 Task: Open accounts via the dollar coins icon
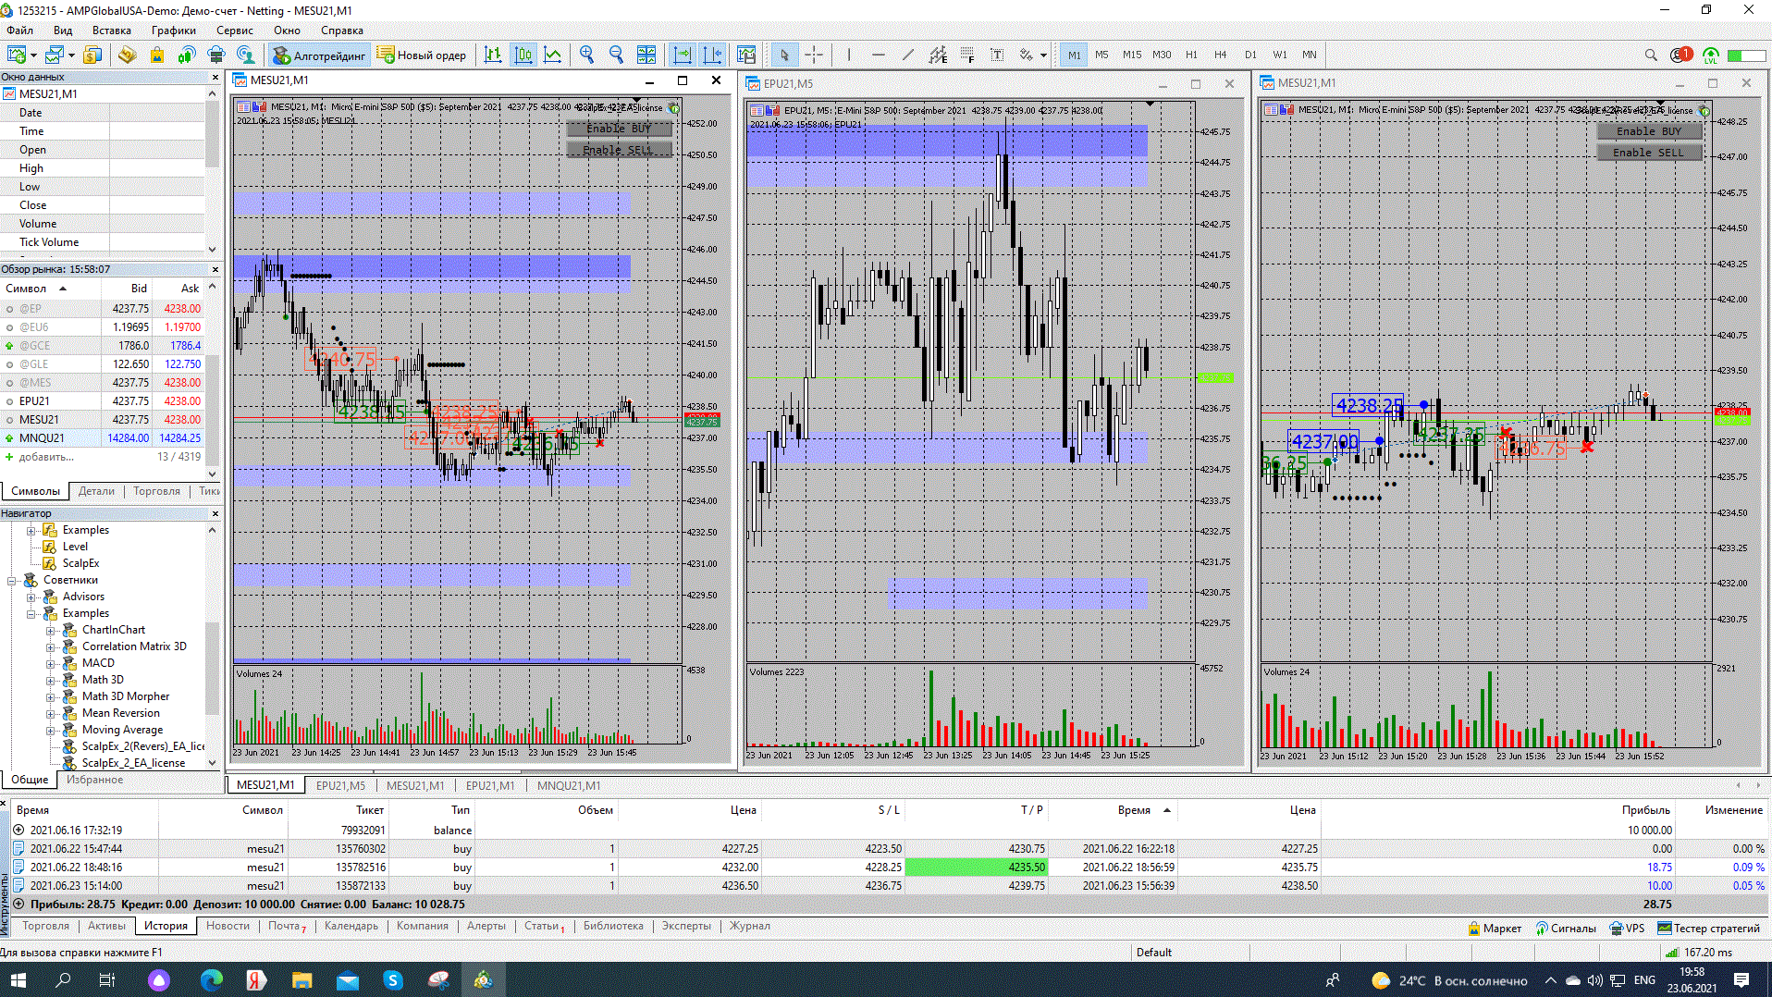[x=92, y=55]
